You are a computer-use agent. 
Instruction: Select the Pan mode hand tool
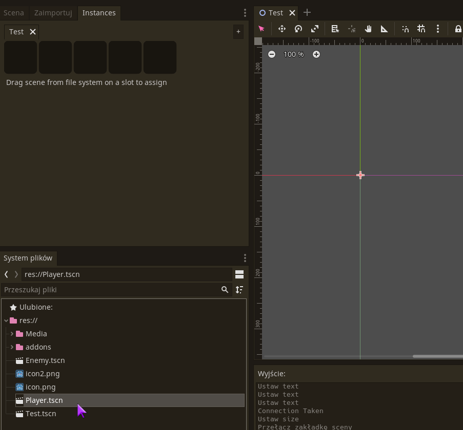368,29
